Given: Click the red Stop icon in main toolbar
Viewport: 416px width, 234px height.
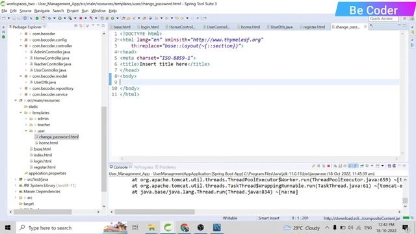Looking at the screenshot, I should 81,18.
